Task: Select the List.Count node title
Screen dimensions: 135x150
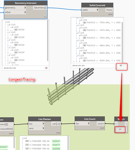Action: (90, 119)
